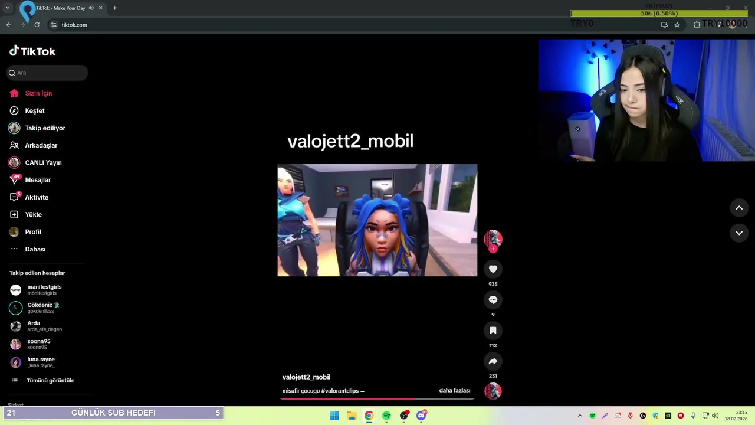
Task: Open site information icon in address bar
Action: (x=54, y=25)
